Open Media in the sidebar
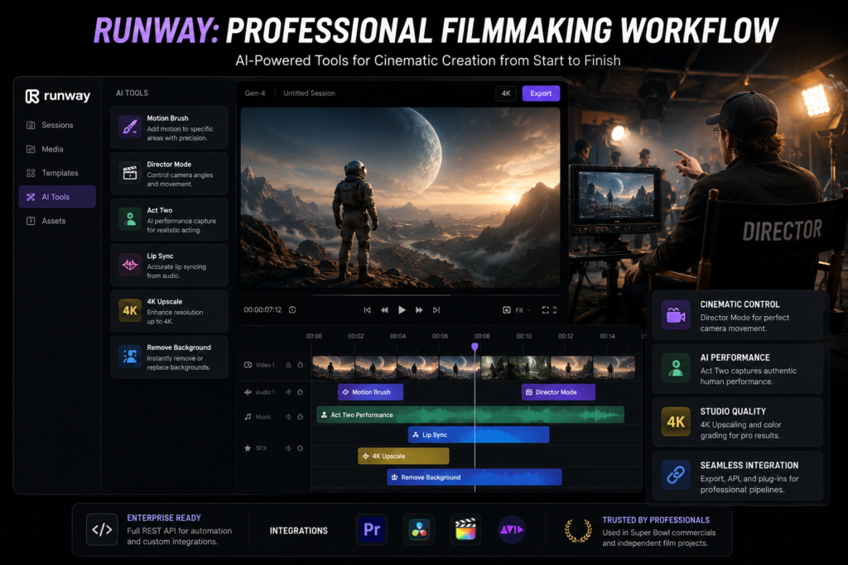This screenshot has height=565, width=848. 57,149
